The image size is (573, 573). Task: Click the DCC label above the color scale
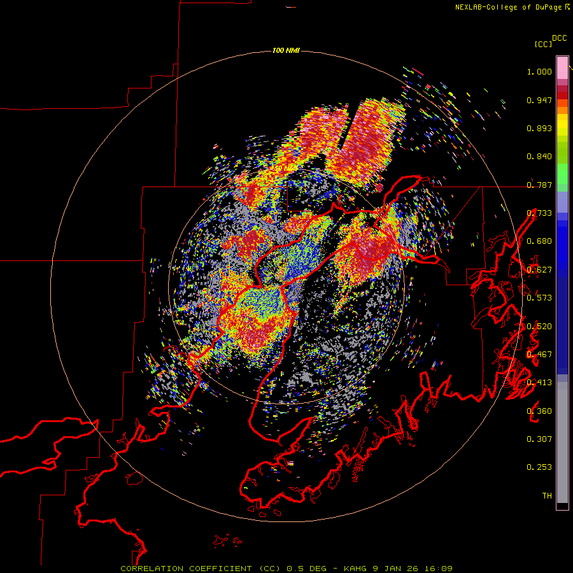[x=560, y=38]
